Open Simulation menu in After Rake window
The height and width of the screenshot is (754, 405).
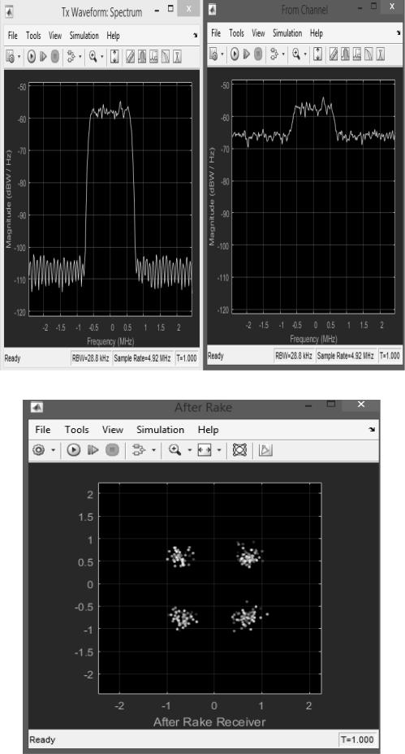(x=160, y=430)
